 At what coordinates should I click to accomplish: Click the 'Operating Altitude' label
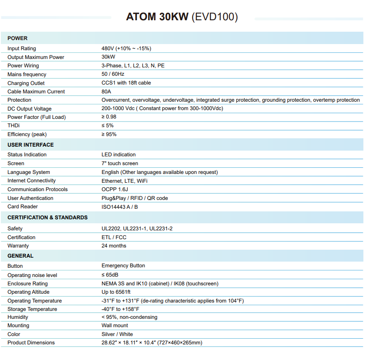(29, 292)
